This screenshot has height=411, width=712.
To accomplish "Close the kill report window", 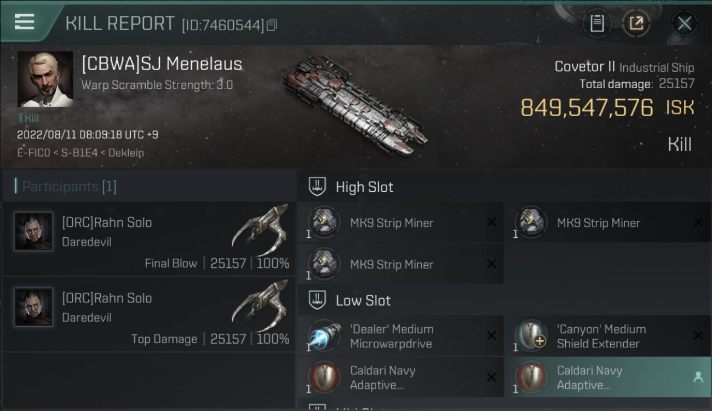I will (684, 23).
